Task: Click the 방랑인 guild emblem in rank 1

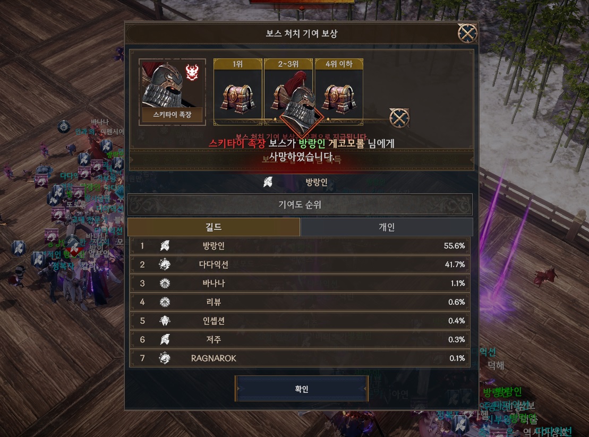Action: 165,245
